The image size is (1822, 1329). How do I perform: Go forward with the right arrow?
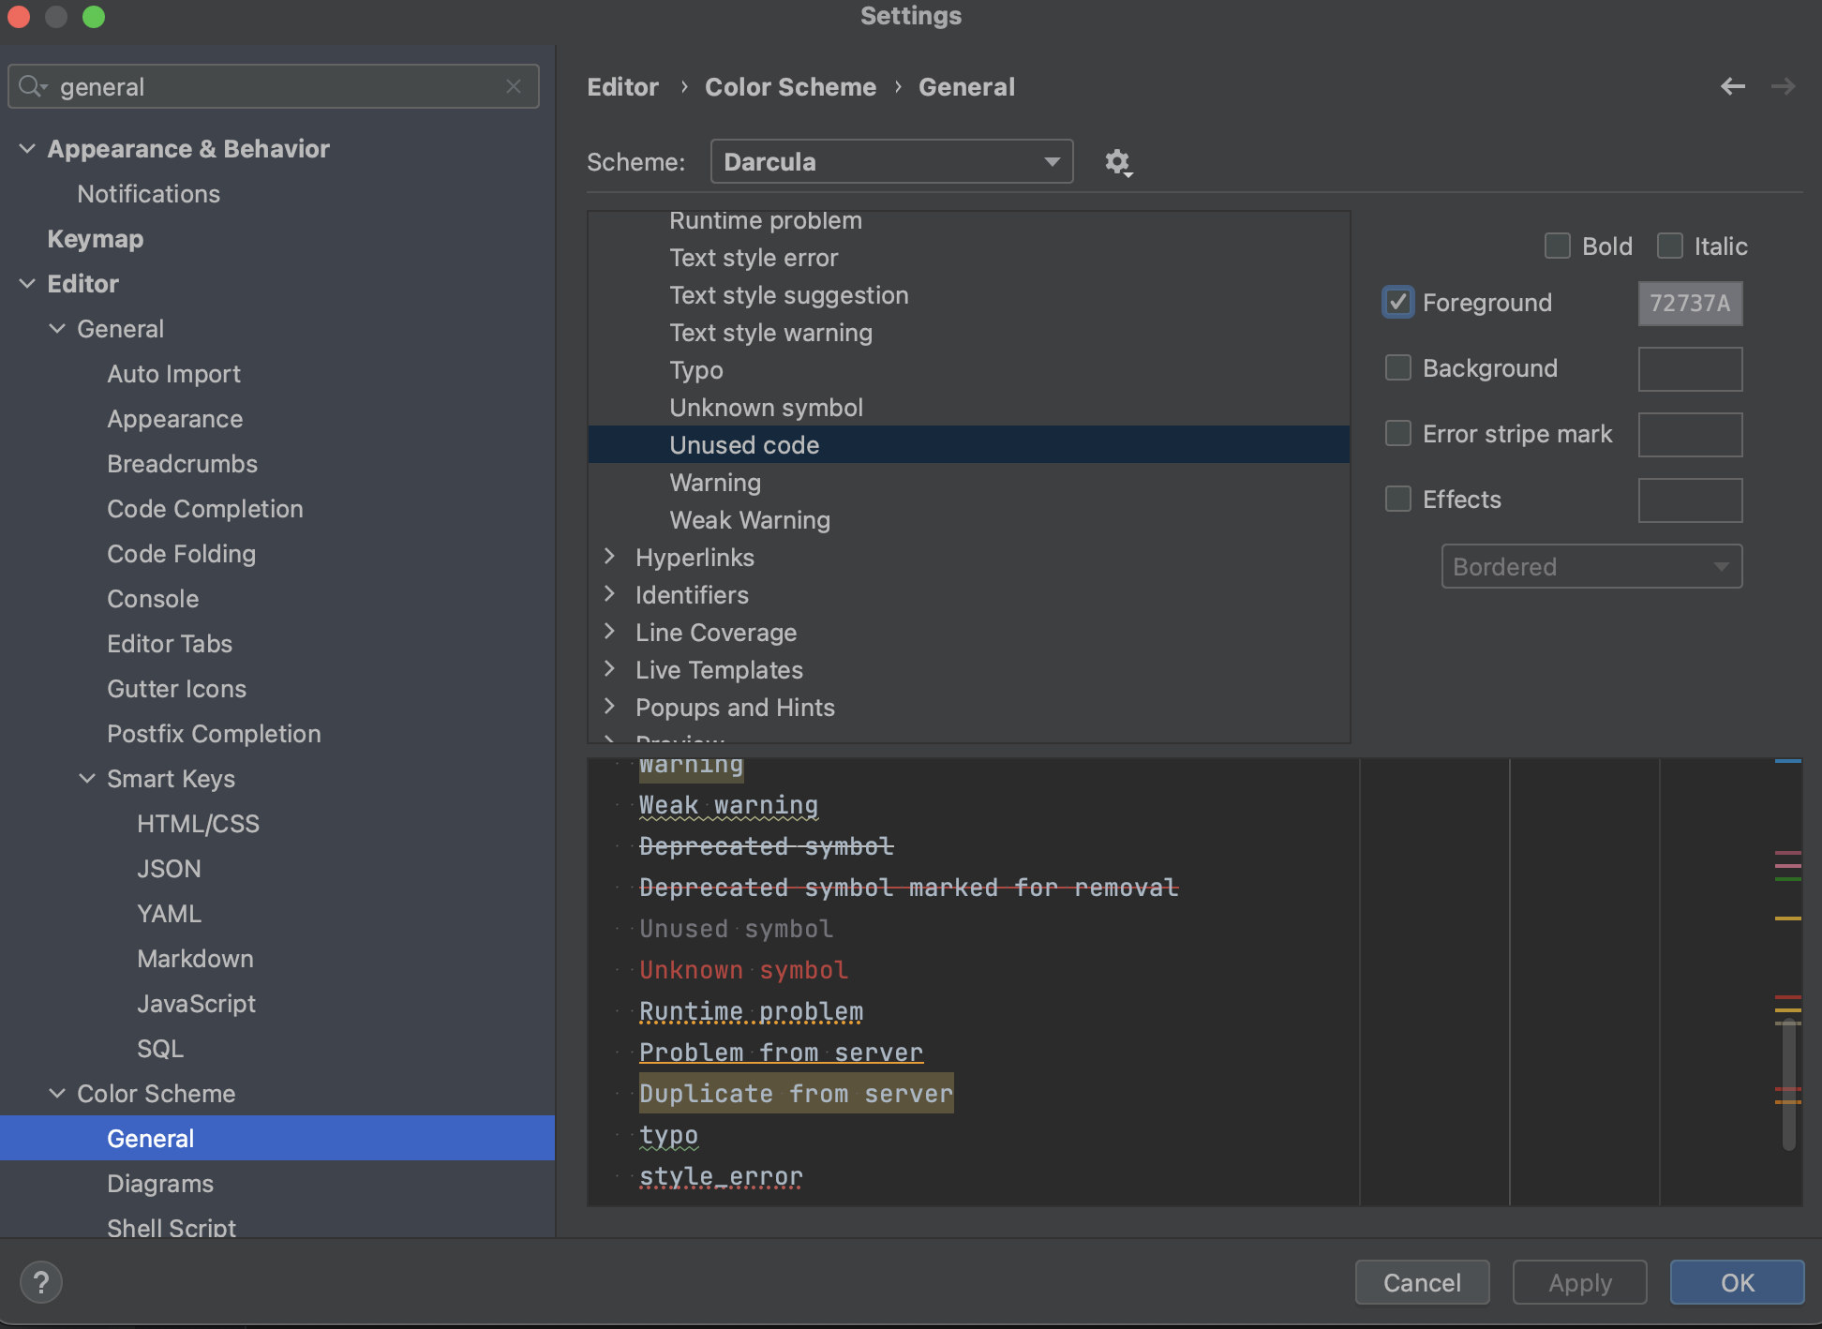click(1783, 86)
